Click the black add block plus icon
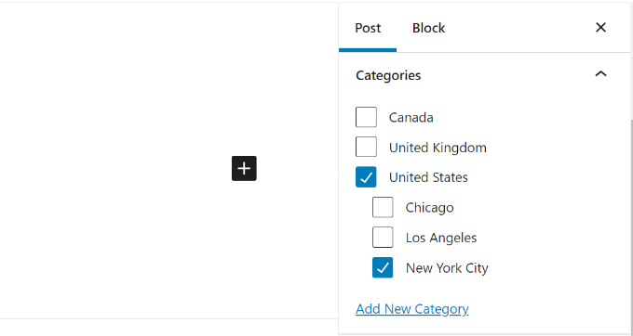The height and width of the screenshot is (336, 633). click(244, 168)
